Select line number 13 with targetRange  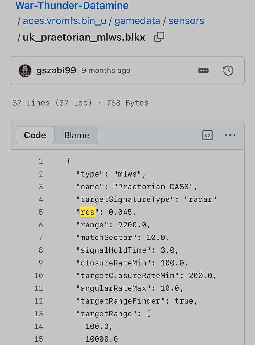point(39,314)
